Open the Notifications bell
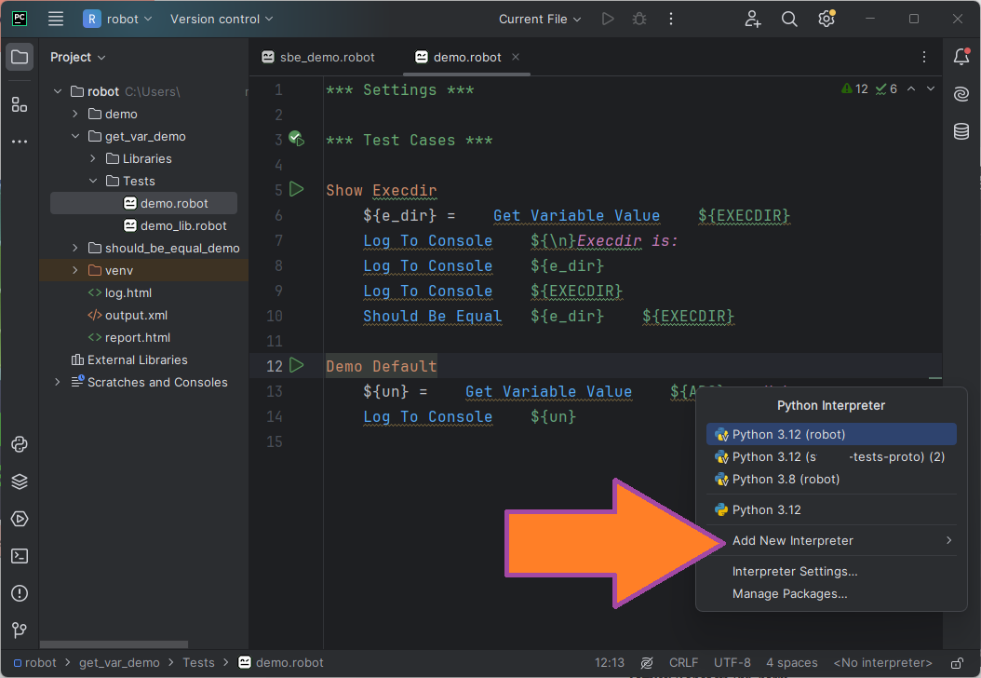This screenshot has height=678, width=981. pyautogui.click(x=961, y=57)
